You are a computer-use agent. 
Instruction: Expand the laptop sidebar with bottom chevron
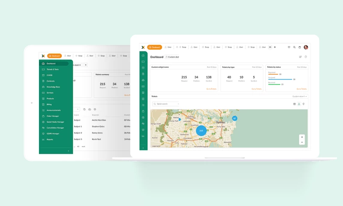(x=143, y=148)
